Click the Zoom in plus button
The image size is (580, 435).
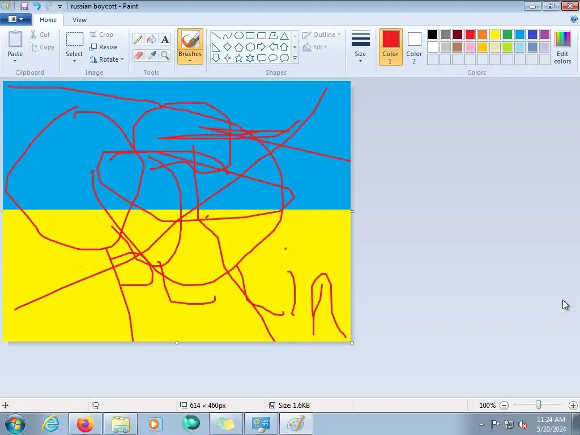[x=573, y=406]
